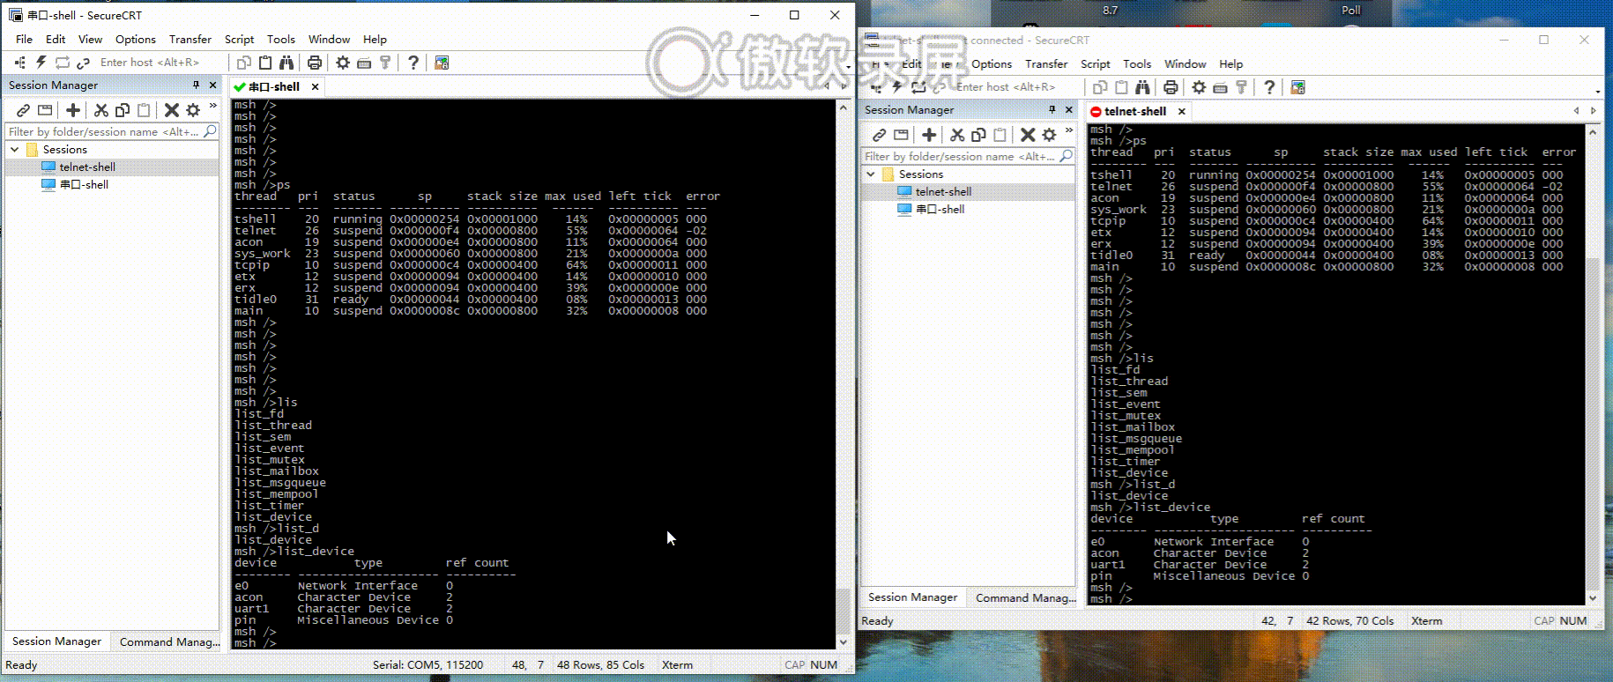1613x682 pixels.
Task: Switch to Command Manager tab in telnet window
Action: click(1025, 597)
